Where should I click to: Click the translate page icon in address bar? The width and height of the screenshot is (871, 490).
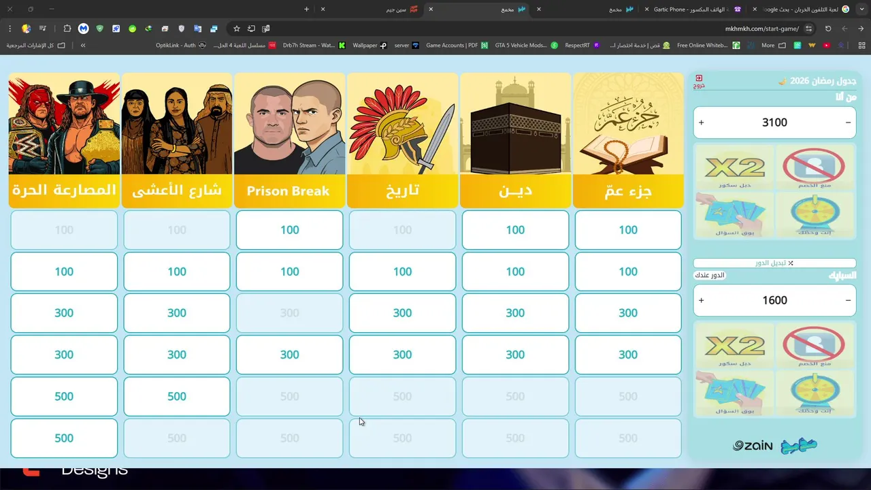tap(266, 29)
